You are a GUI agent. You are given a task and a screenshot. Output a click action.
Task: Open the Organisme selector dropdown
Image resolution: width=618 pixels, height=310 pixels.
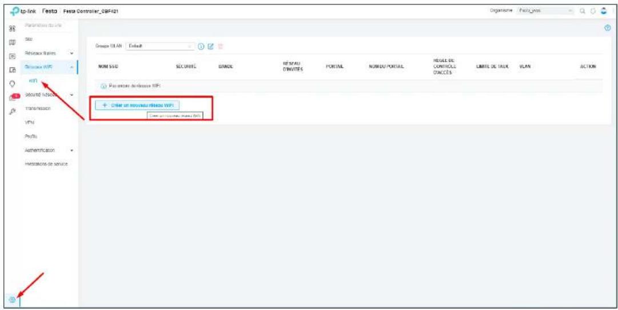click(x=545, y=11)
